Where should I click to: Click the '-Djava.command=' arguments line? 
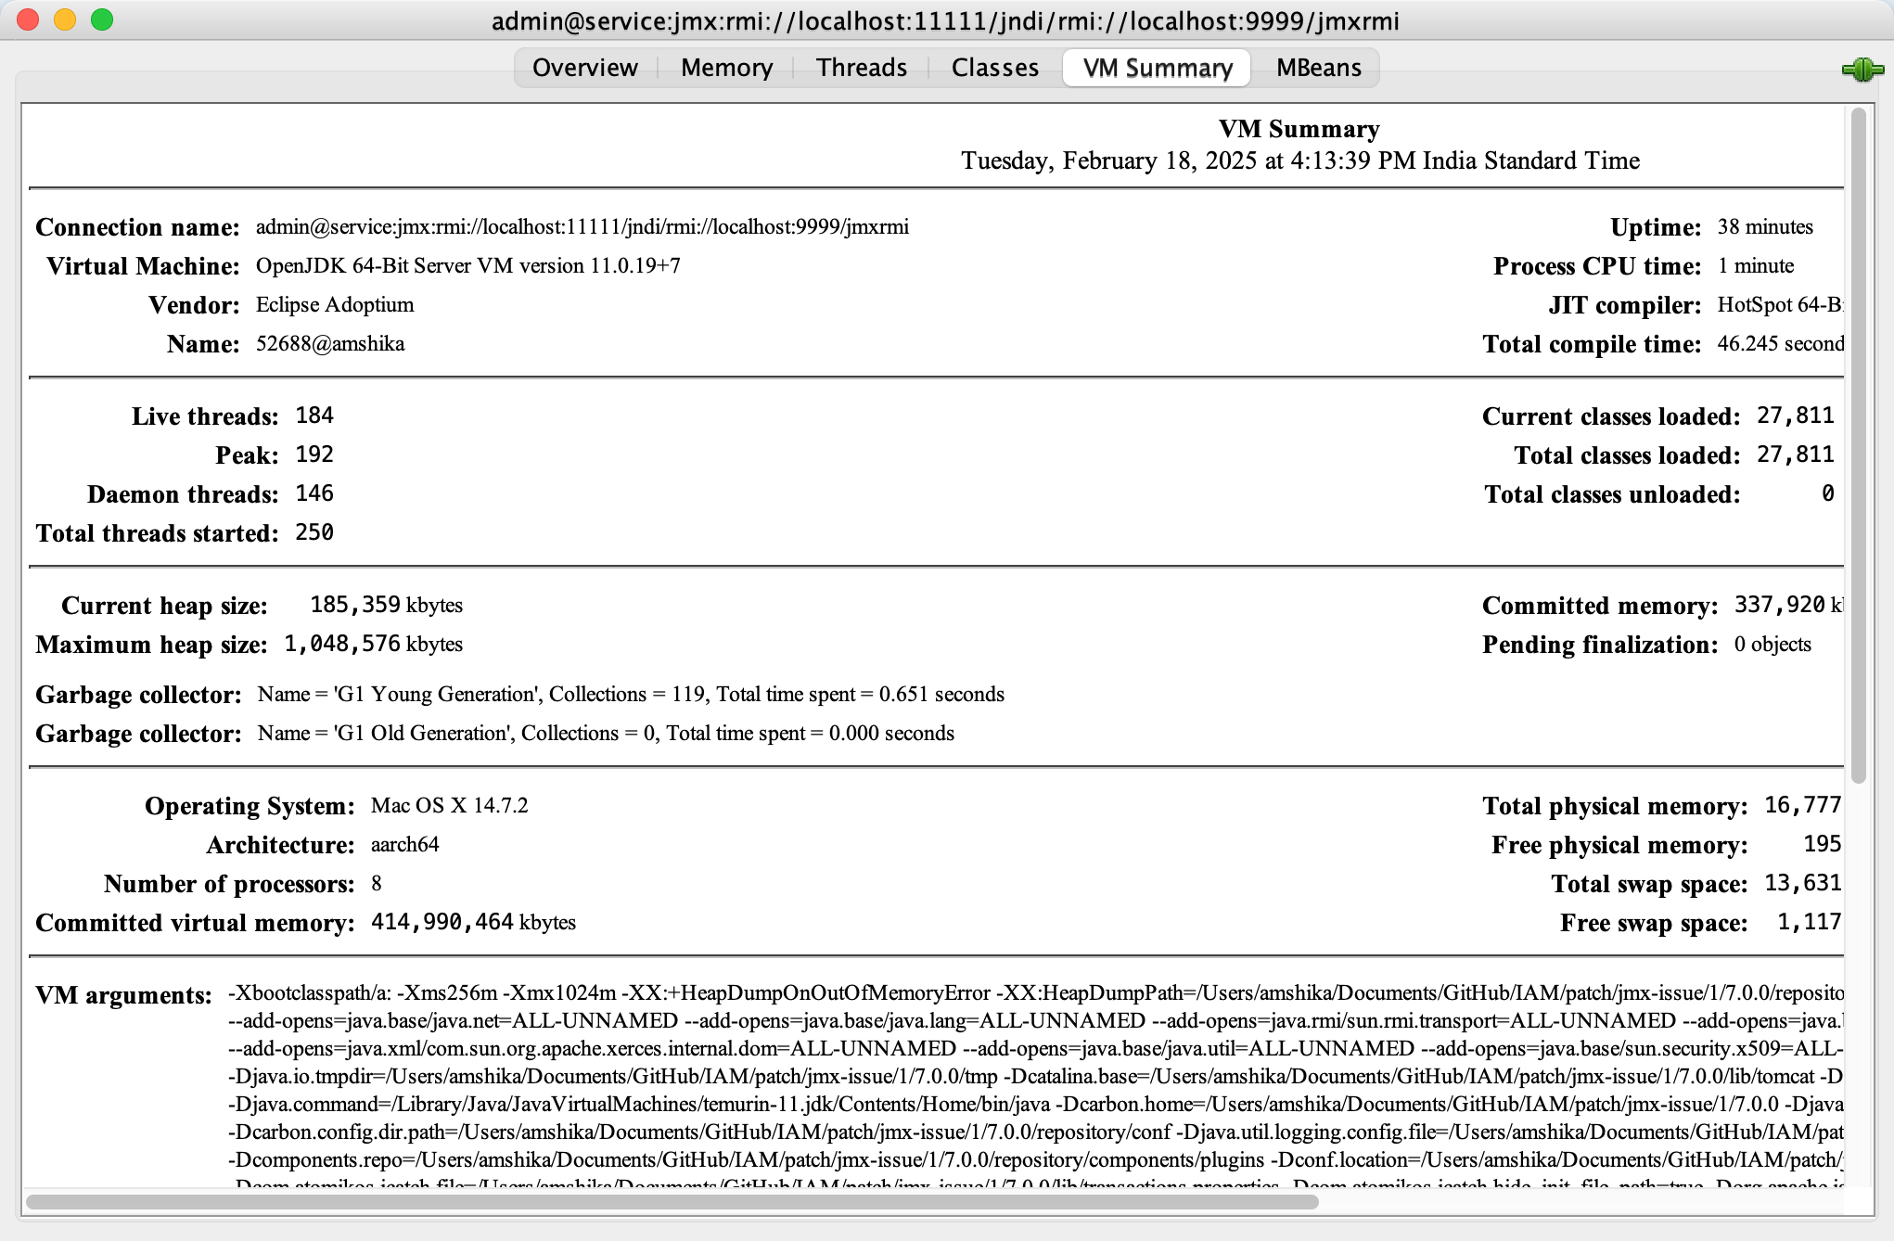pyautogui.click(x=1035, y=1105)
